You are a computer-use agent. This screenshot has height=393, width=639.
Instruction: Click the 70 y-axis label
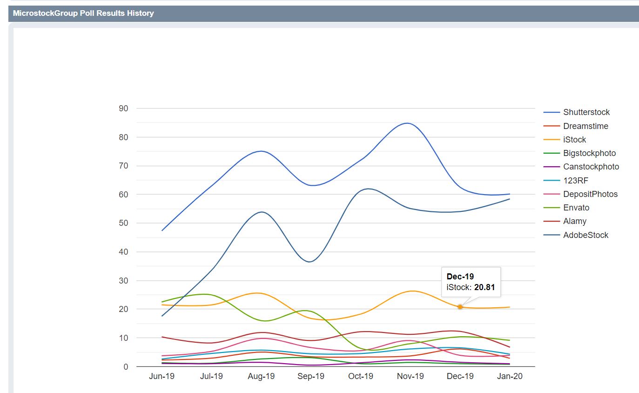pos(124,166)
